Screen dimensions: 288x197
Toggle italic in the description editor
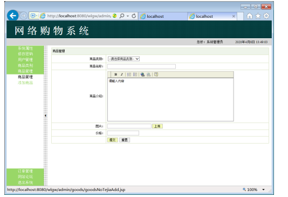click(x=121, y=74)
